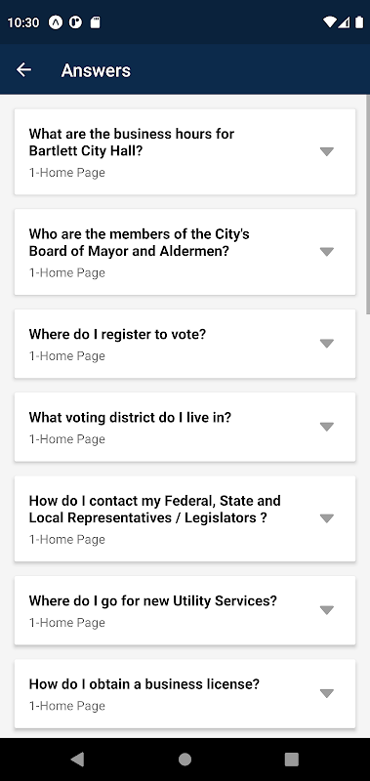Tap the Android recent apps square button
Image resolution: width=370 pixels, height=781 pixels.
pyautogui.click(x=291, y=760)
